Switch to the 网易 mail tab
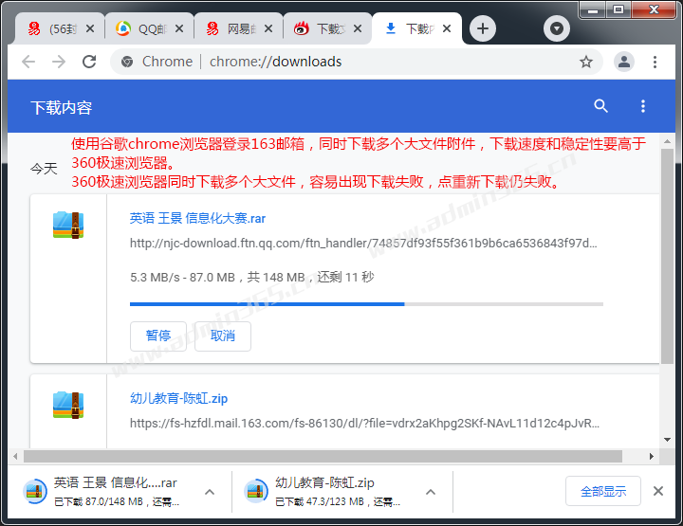 pos(239,28)
